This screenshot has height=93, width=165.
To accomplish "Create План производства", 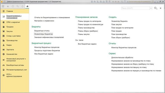I will click(119, 34).
